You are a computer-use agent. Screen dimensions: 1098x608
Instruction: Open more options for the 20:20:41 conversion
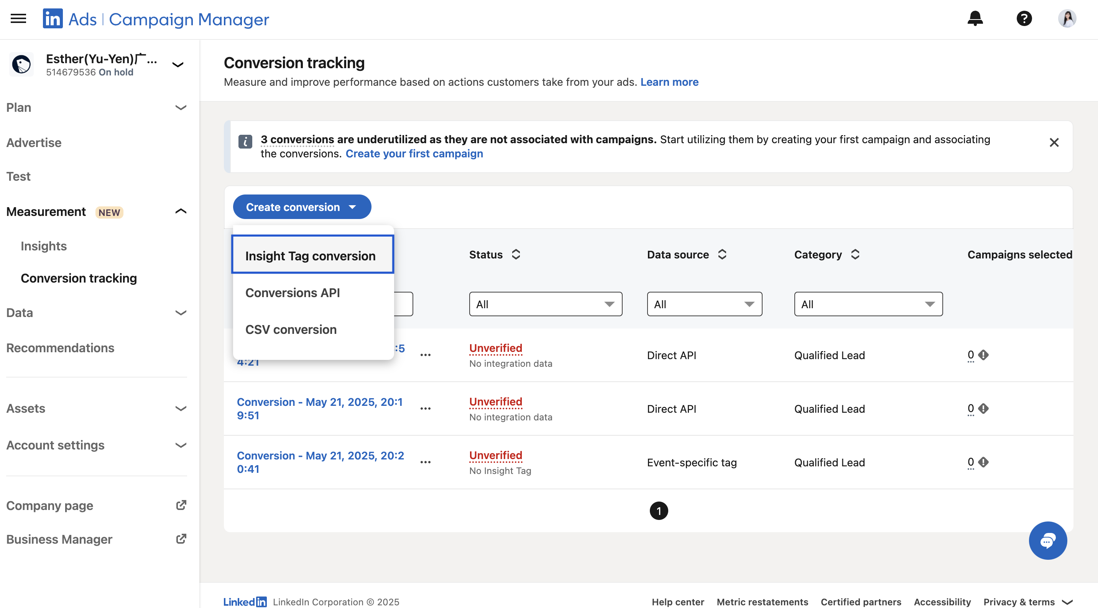(x=425, y=462)
